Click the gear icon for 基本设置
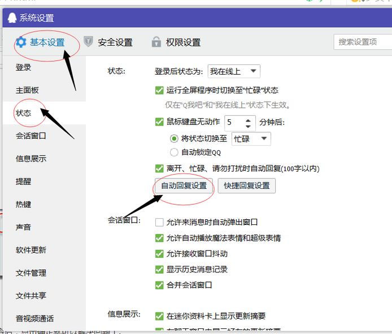Image resolution: width=392 pixels, height=334 pixels. pyautogui.click(x=21, y=42)
